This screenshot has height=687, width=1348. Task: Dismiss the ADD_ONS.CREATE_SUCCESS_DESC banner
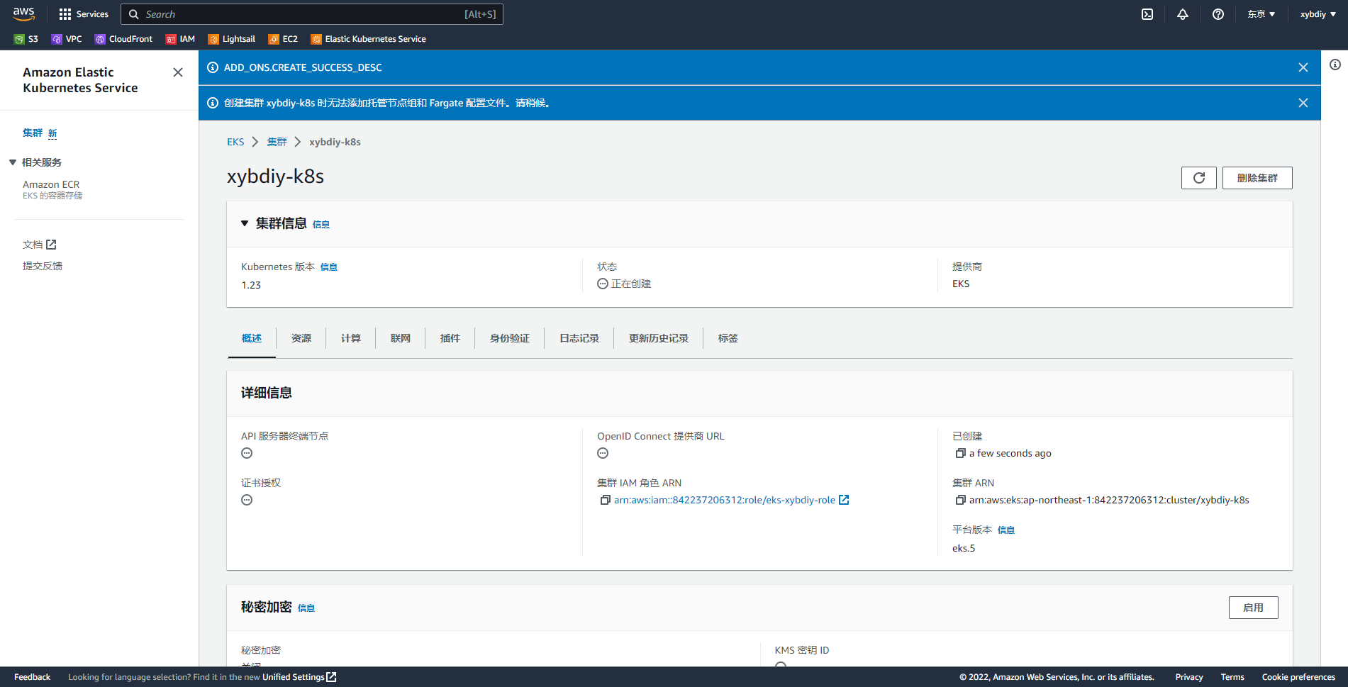coord(1303,67)
